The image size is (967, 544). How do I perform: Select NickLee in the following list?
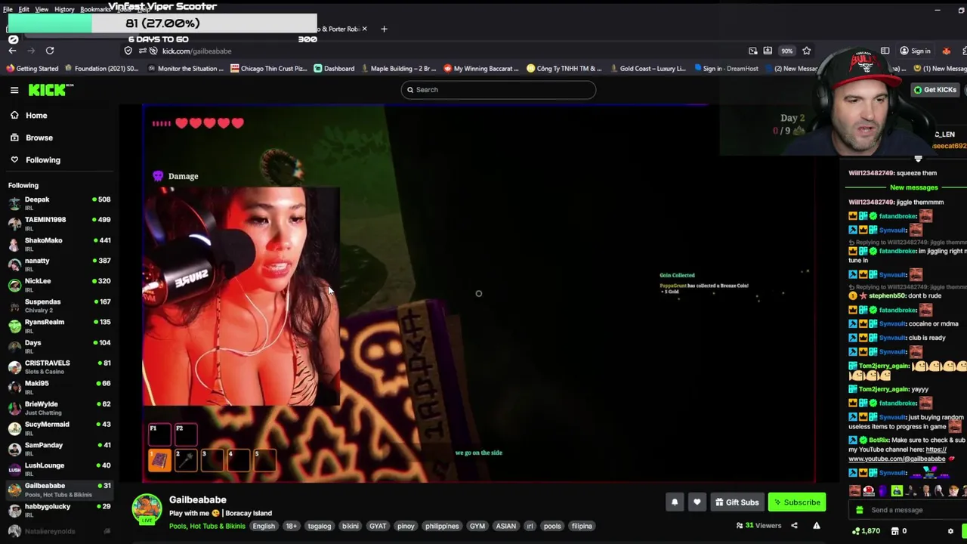[59, 284]
